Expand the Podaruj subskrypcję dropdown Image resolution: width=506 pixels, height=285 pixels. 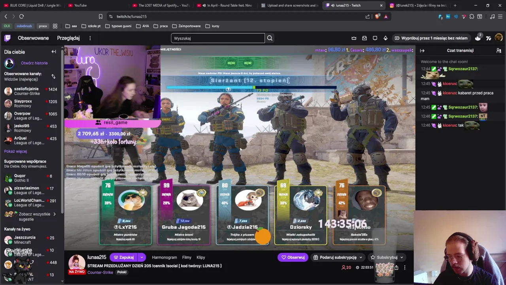click(x=361, y=257)
